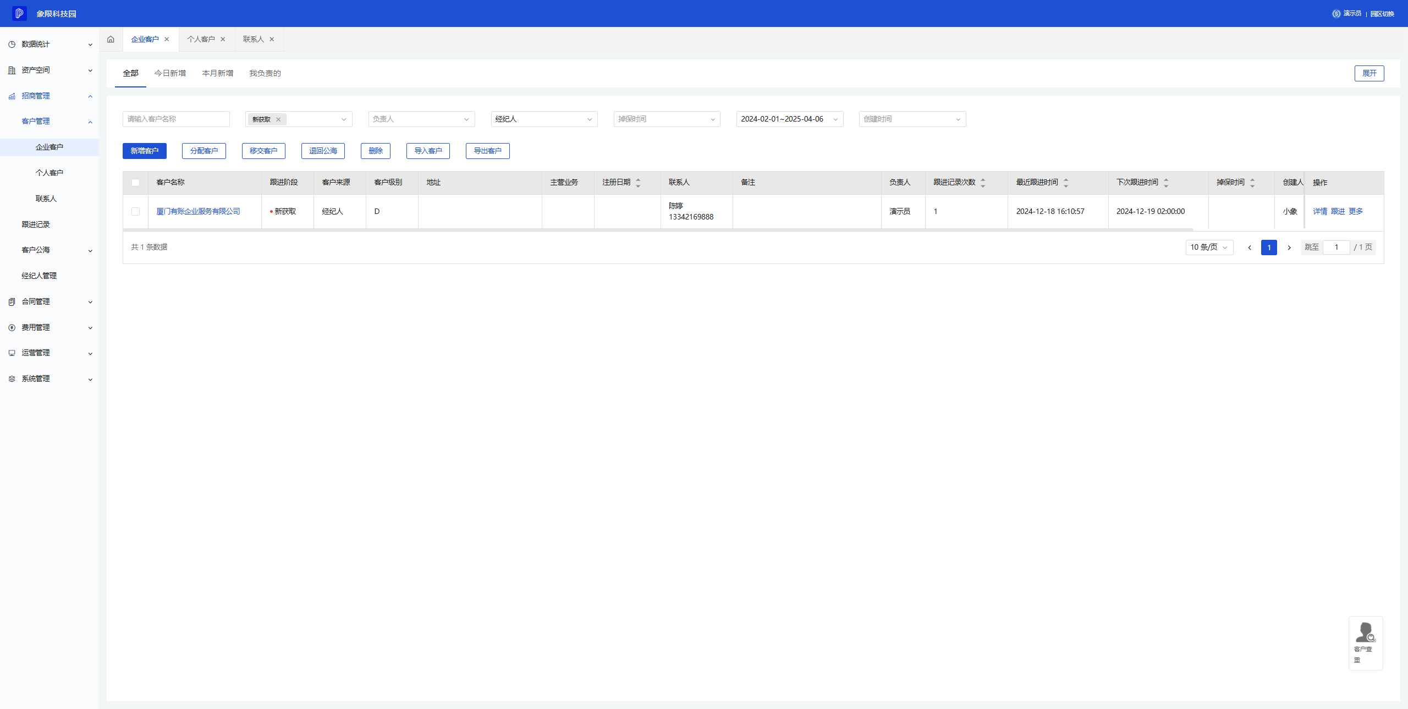1408x709 pixels.
Task: Click the 合同管理 sidebar icon
Action: tap(12, 301)
